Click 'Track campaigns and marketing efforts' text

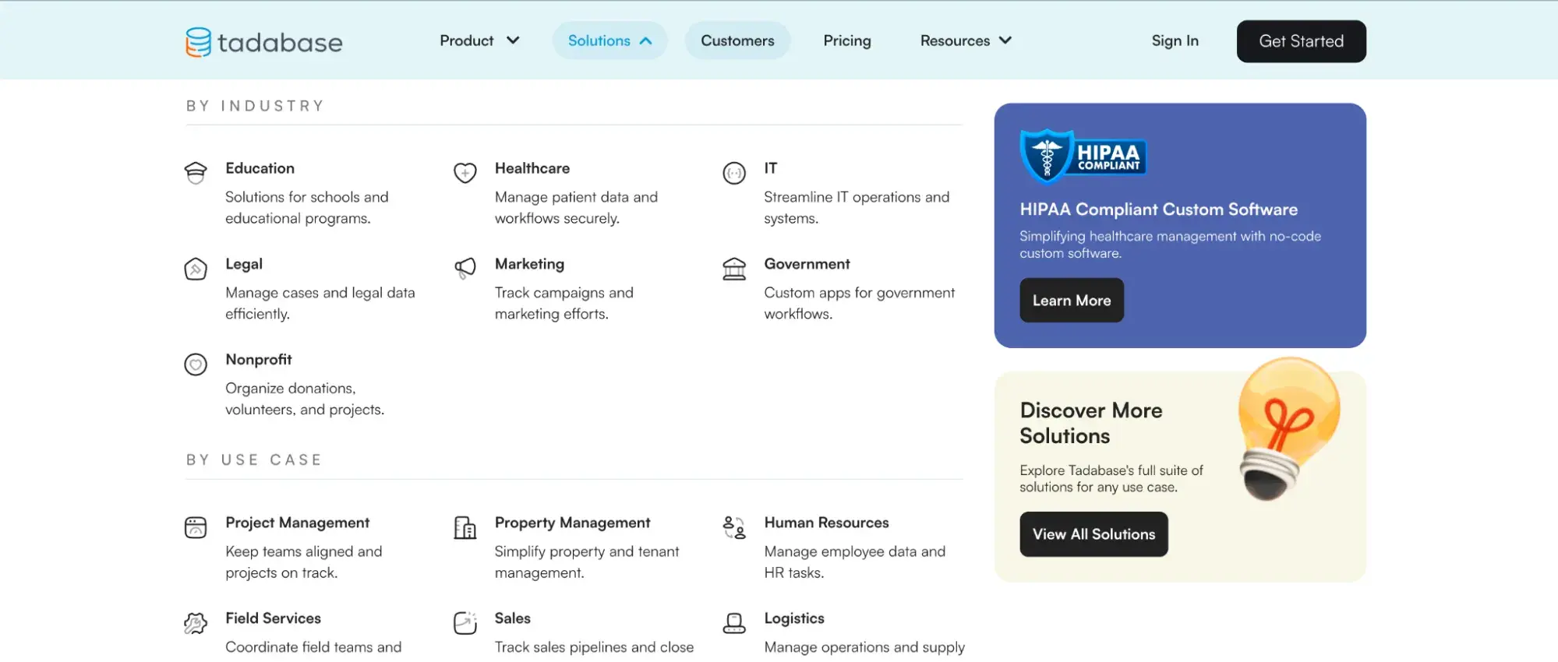[x=563, y=303]
